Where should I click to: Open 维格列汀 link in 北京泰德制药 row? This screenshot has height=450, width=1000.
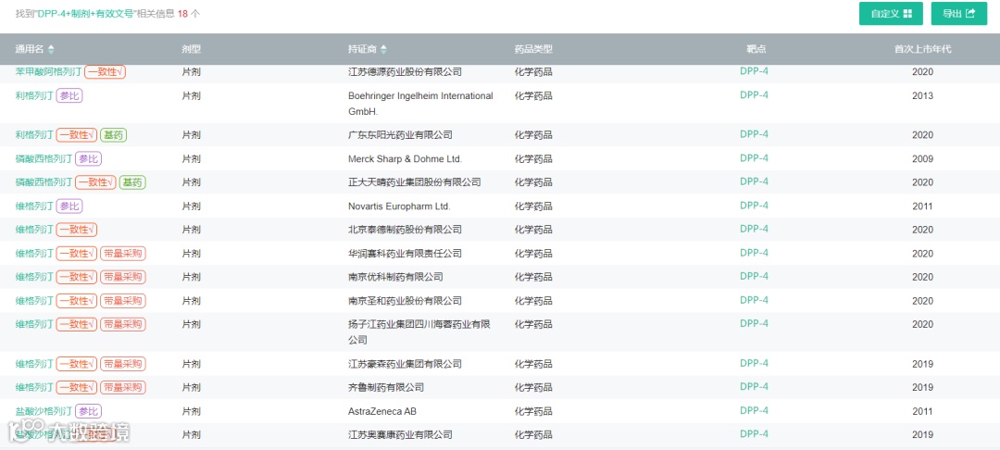click(x=34, y=230)
